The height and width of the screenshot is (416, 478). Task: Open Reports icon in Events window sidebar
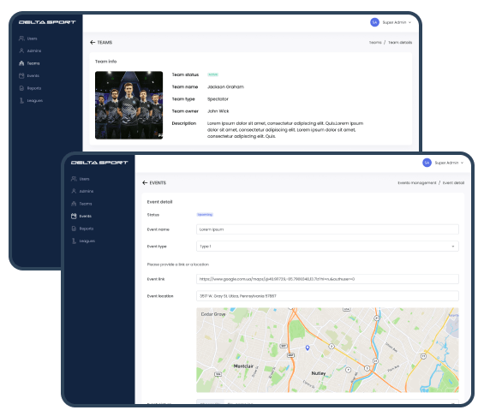(x=74, y=229)
